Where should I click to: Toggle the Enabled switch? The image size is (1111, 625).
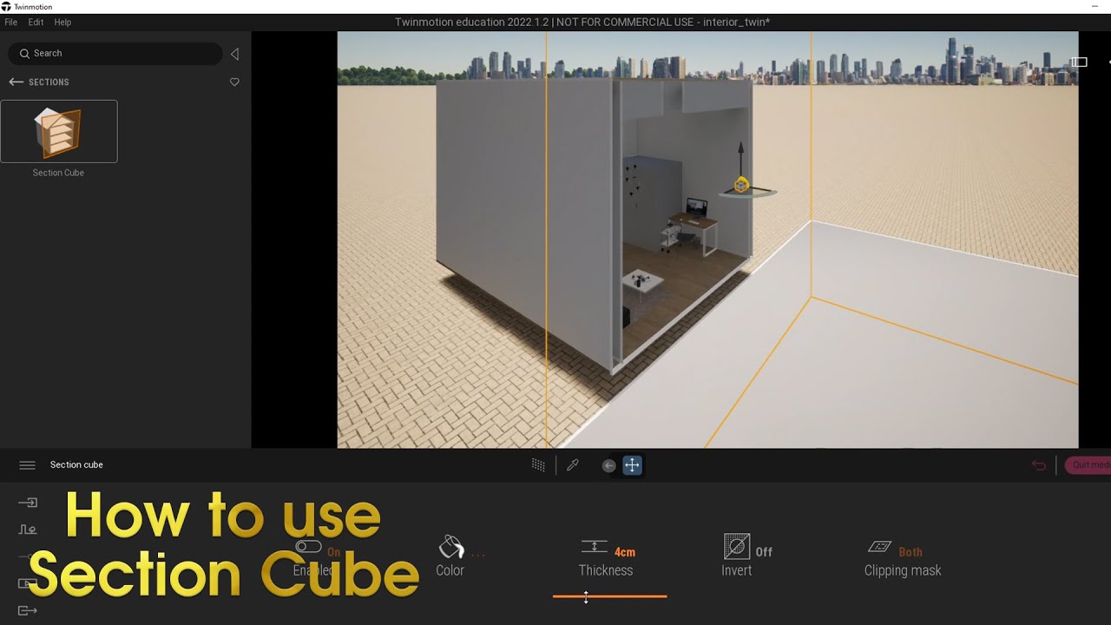pos(308,547)
